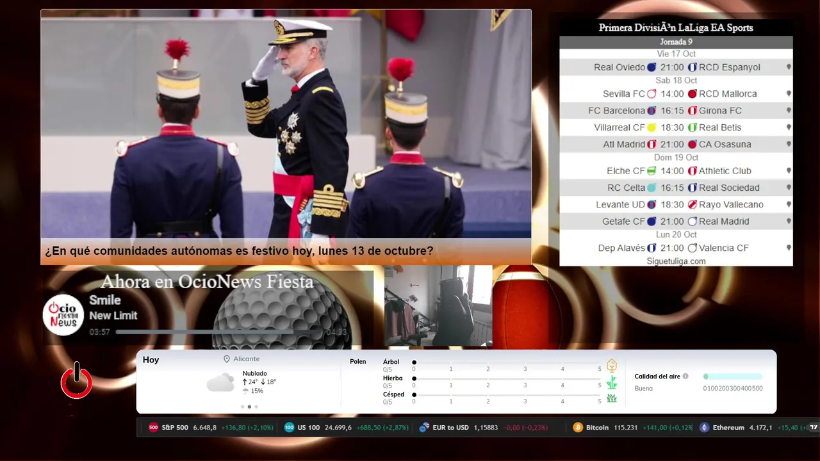Click the Hoy weather heading
The height and width of the screenshot is (461, 820).
(151, 360)
